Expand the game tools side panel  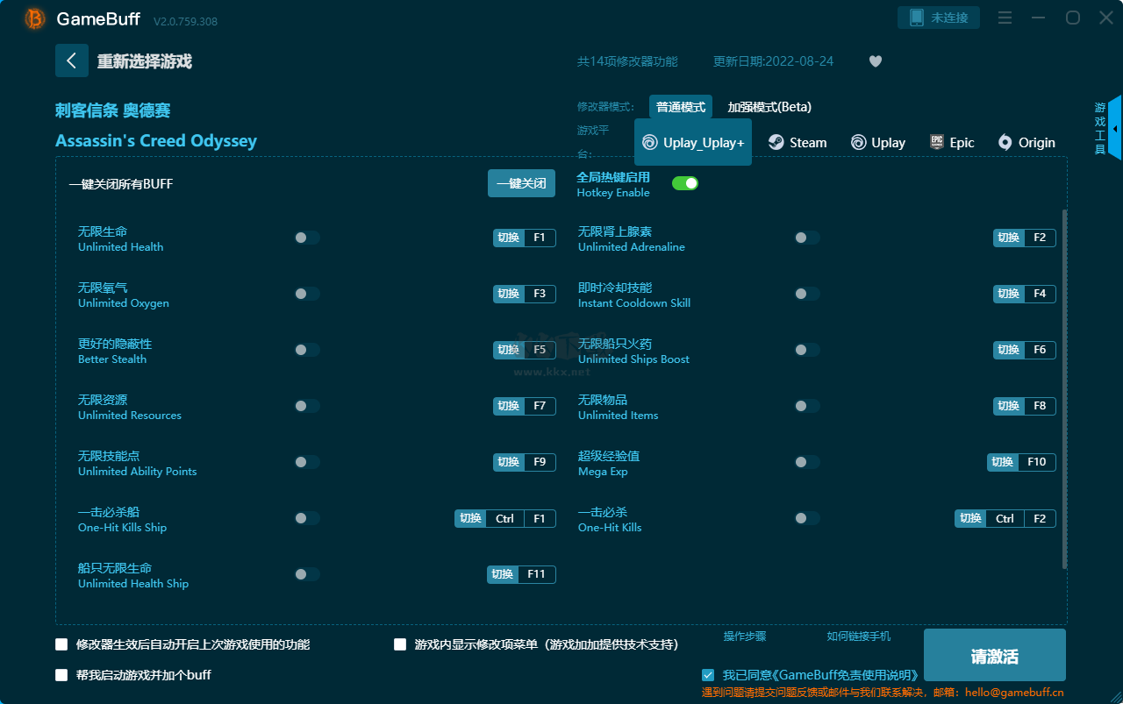[1114, 128]
